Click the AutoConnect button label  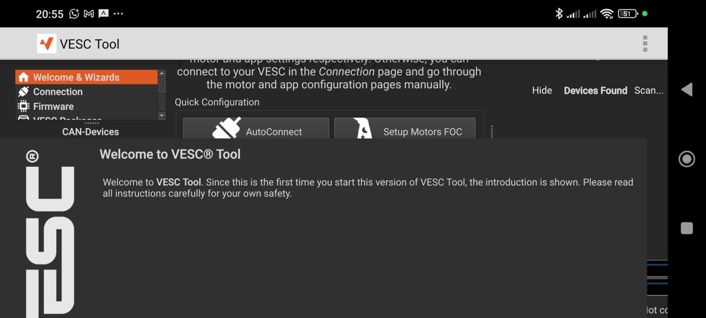click(274, 132)
